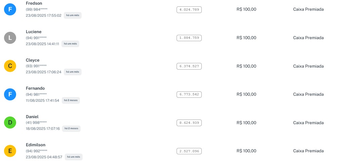Click Fernando's Caixa Premiada label
This screenshot has height=161, width=337.
pyautogui.click(x=308, y=94)
